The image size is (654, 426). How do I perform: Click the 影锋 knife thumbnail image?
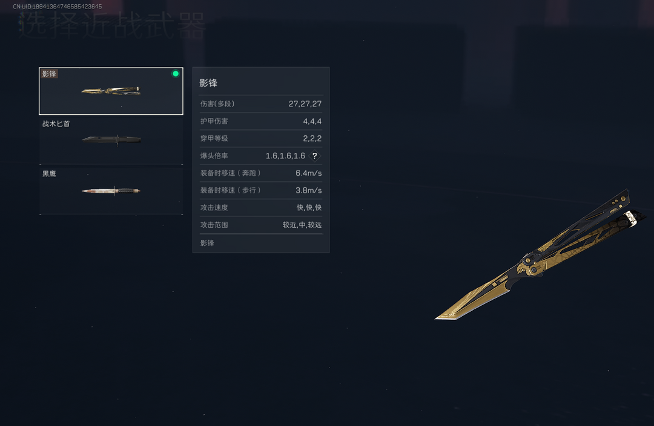(111, 91)
